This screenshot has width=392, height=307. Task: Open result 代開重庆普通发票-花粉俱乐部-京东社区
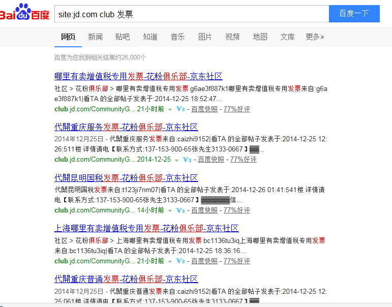[x=126, y=279]
